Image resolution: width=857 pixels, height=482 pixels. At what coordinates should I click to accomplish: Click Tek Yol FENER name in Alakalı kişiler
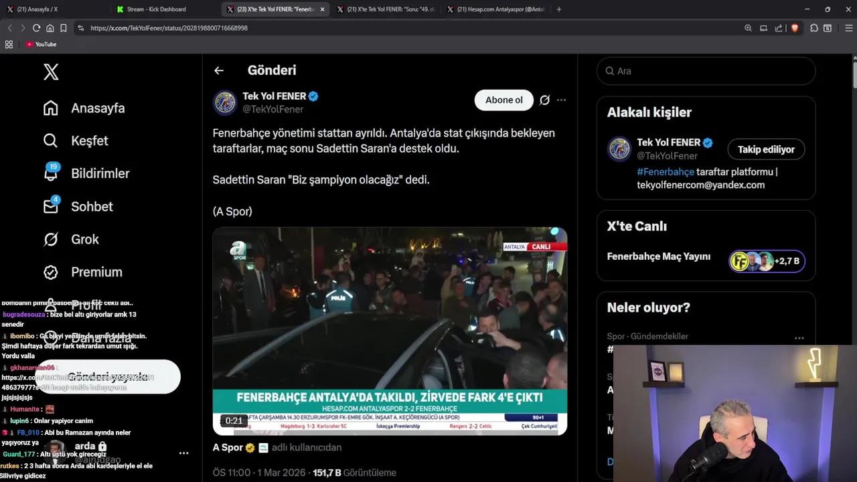pyautogui.click(x=668, y=142)
